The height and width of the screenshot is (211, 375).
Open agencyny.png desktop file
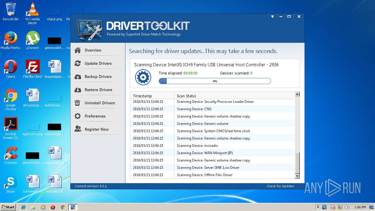click(x=32, y=128)
